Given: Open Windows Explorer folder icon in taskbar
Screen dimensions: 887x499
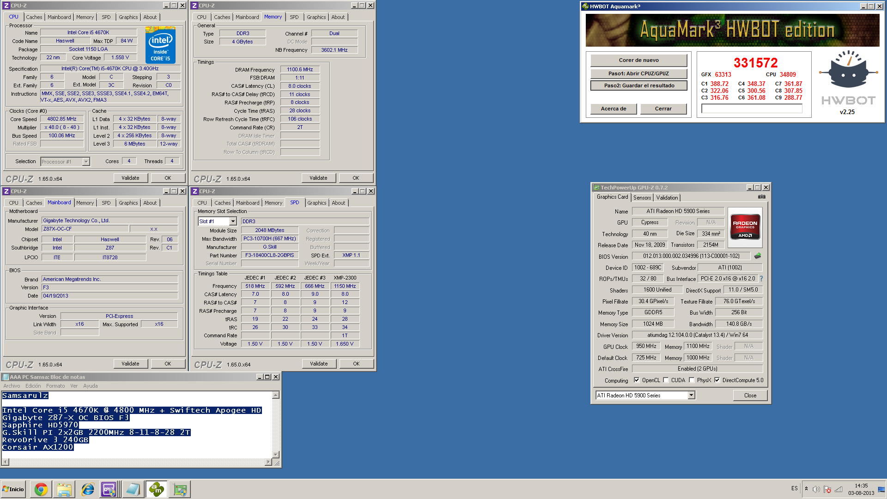Looking at the screenshot, I should [64, 489].
